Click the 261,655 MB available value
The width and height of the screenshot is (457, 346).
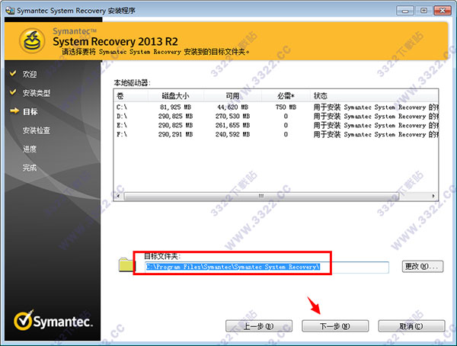pyautogui.click(x=232, y=126)
